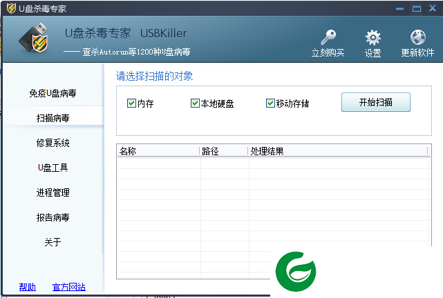The image size is (443, 298).
Task: Click the USB shield logo in header
Action: point(34,38)
